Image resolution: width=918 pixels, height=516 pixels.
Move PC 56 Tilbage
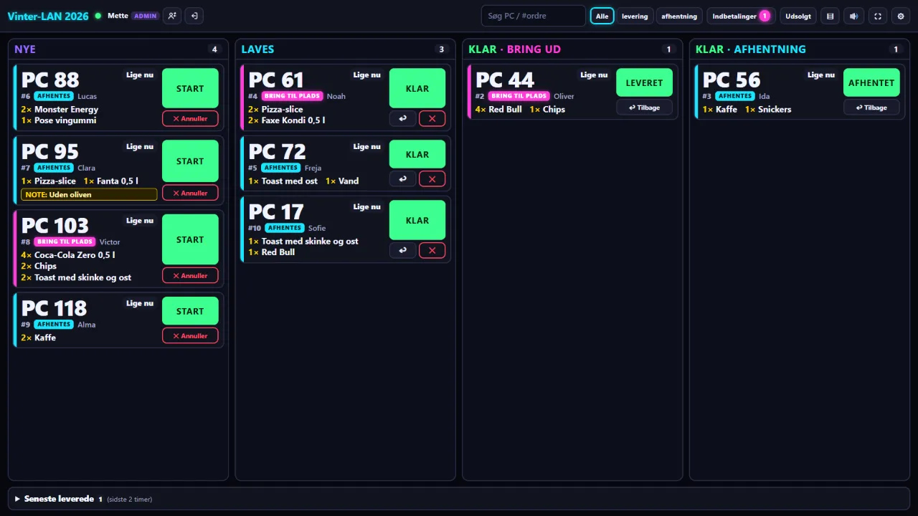(871, 107)
